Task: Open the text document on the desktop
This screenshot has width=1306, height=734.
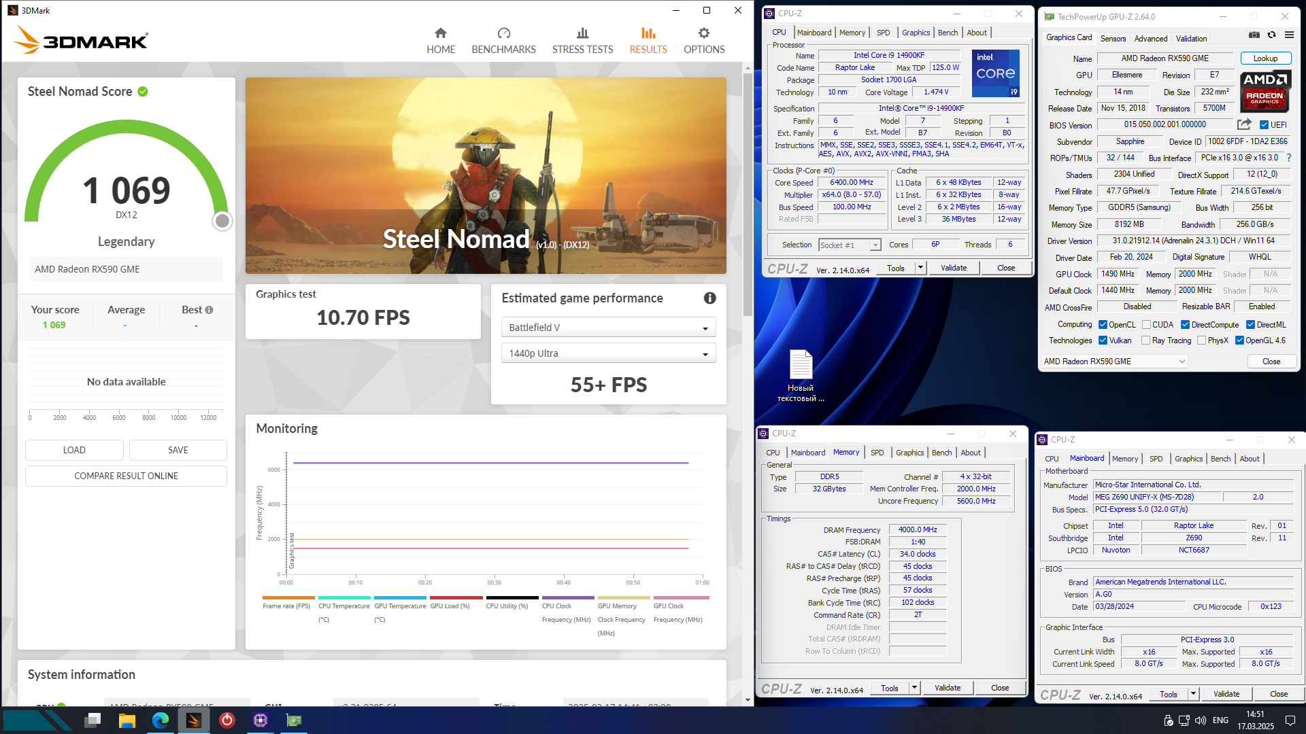Action: coord(801,375)
